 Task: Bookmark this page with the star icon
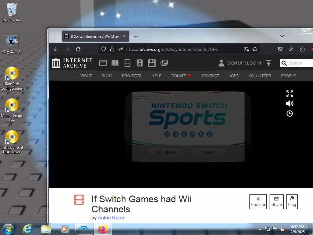(x=255, y=49)
